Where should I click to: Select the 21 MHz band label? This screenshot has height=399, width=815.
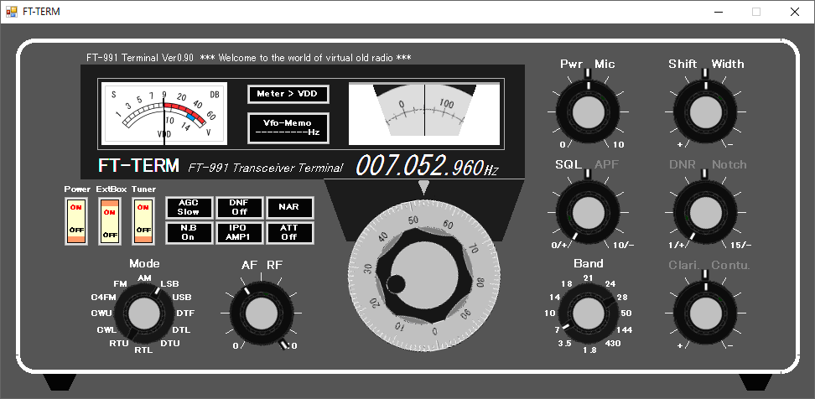588,278
